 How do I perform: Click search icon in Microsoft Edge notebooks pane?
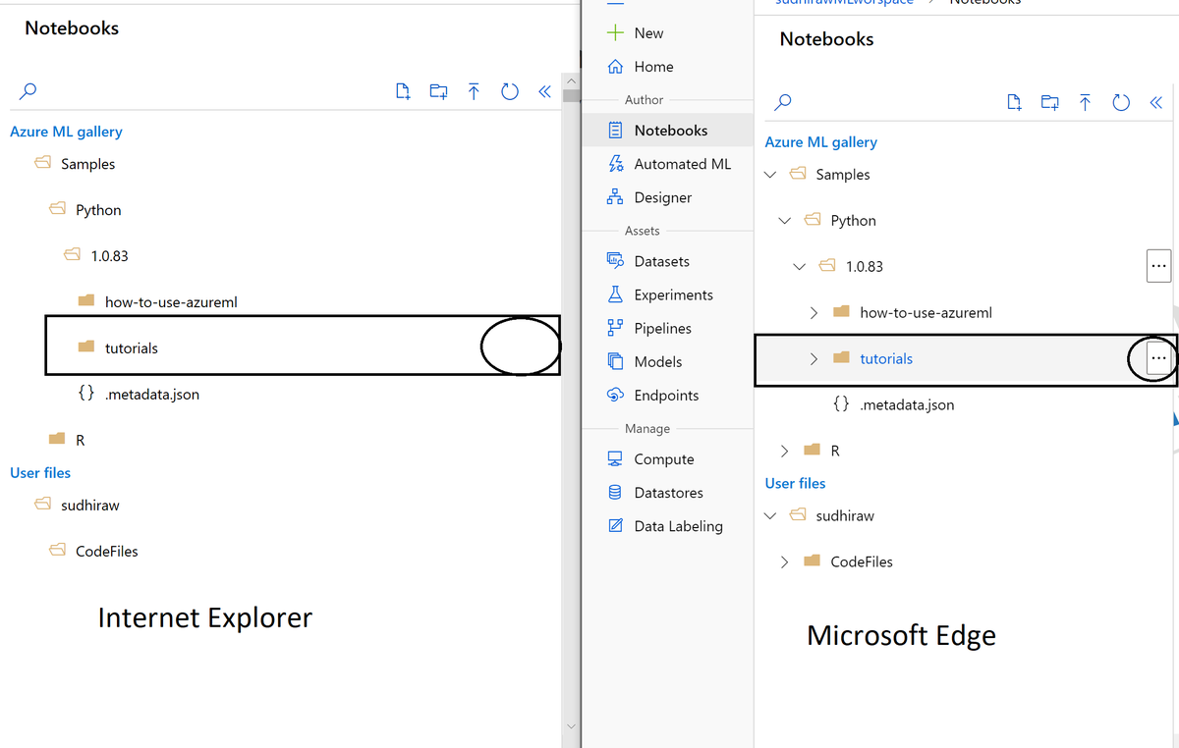pos(783,102)
